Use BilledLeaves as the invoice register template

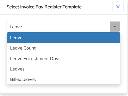[63, 79]
